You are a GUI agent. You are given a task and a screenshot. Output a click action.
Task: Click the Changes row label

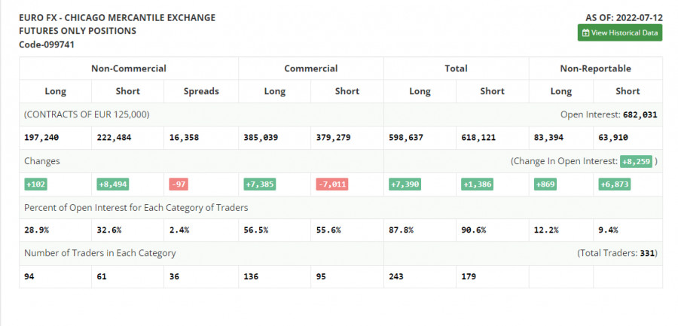click(x=42, y=161)
